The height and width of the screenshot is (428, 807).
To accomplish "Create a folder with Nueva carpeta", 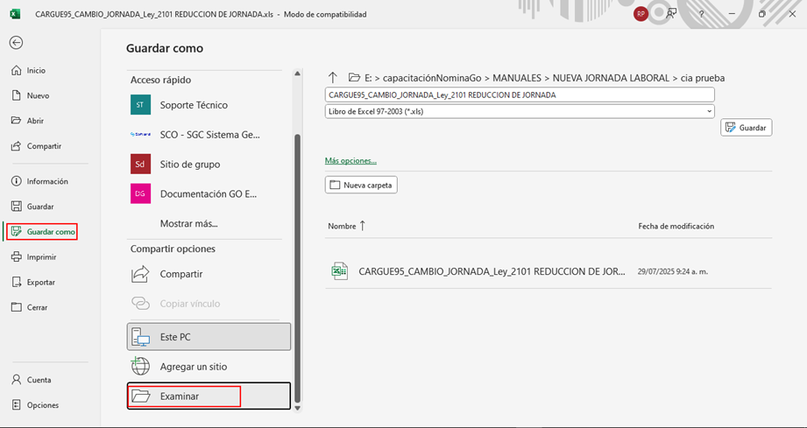I will (x=361, y=185).
